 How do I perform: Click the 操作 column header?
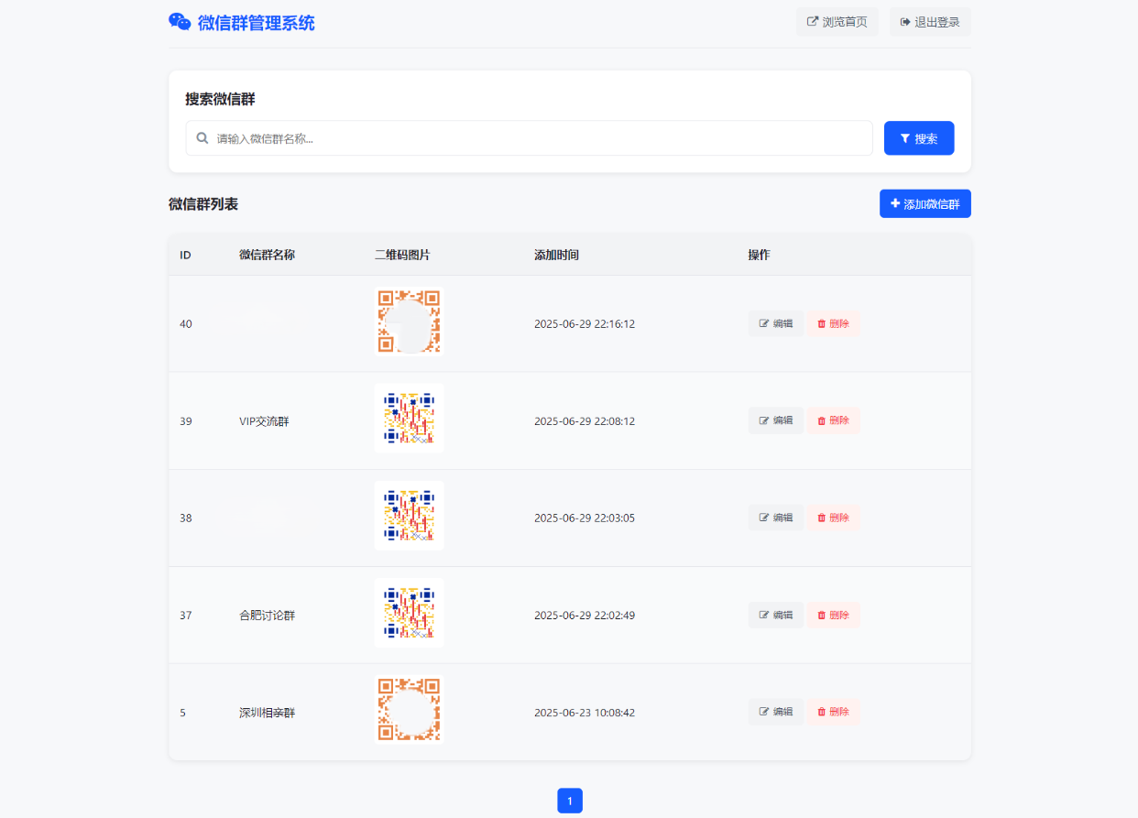(x=759, y=255)
